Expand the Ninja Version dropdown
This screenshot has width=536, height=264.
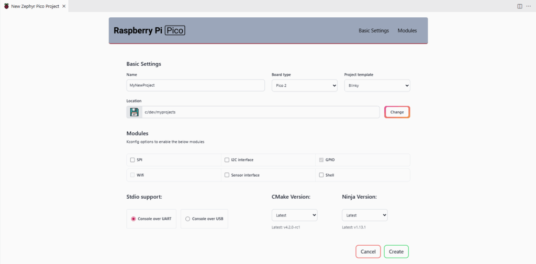point(364,215)
